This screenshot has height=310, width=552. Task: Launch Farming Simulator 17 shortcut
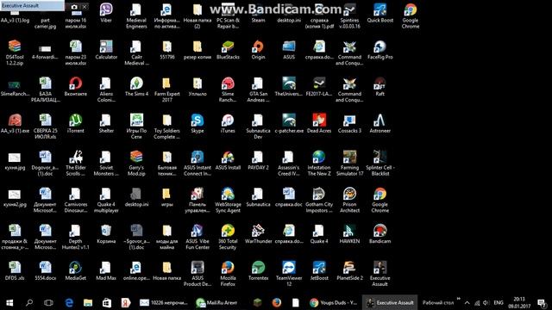click(x=349, y=164)
